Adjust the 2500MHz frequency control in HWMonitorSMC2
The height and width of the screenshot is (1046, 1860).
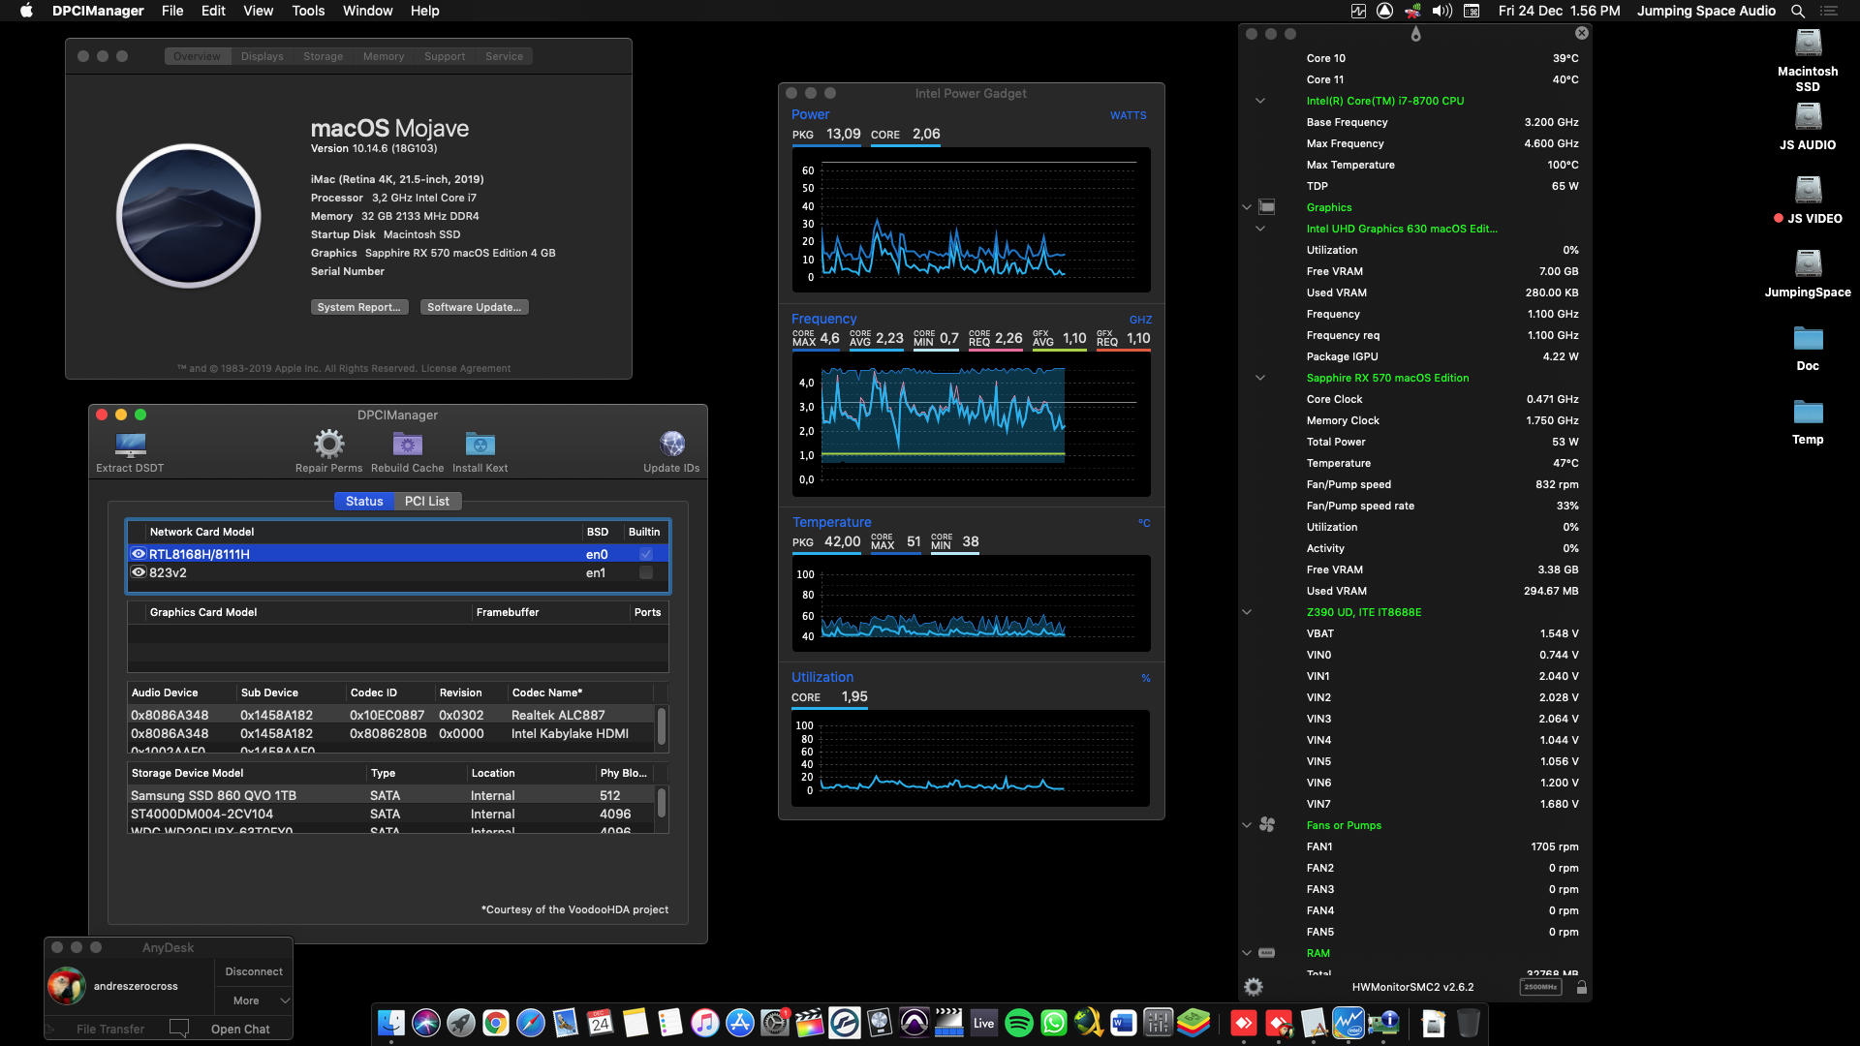click(1540, 986)
